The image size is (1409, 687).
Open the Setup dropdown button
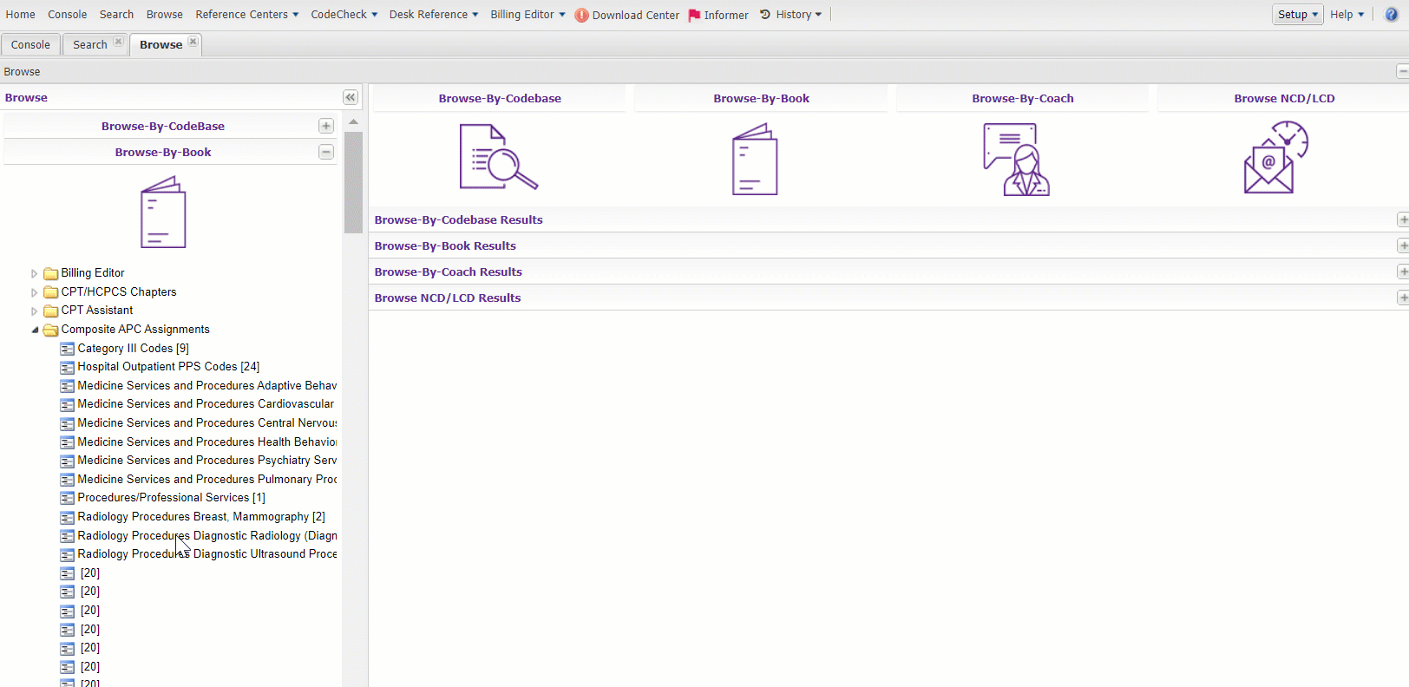(x=1297, y=15)
